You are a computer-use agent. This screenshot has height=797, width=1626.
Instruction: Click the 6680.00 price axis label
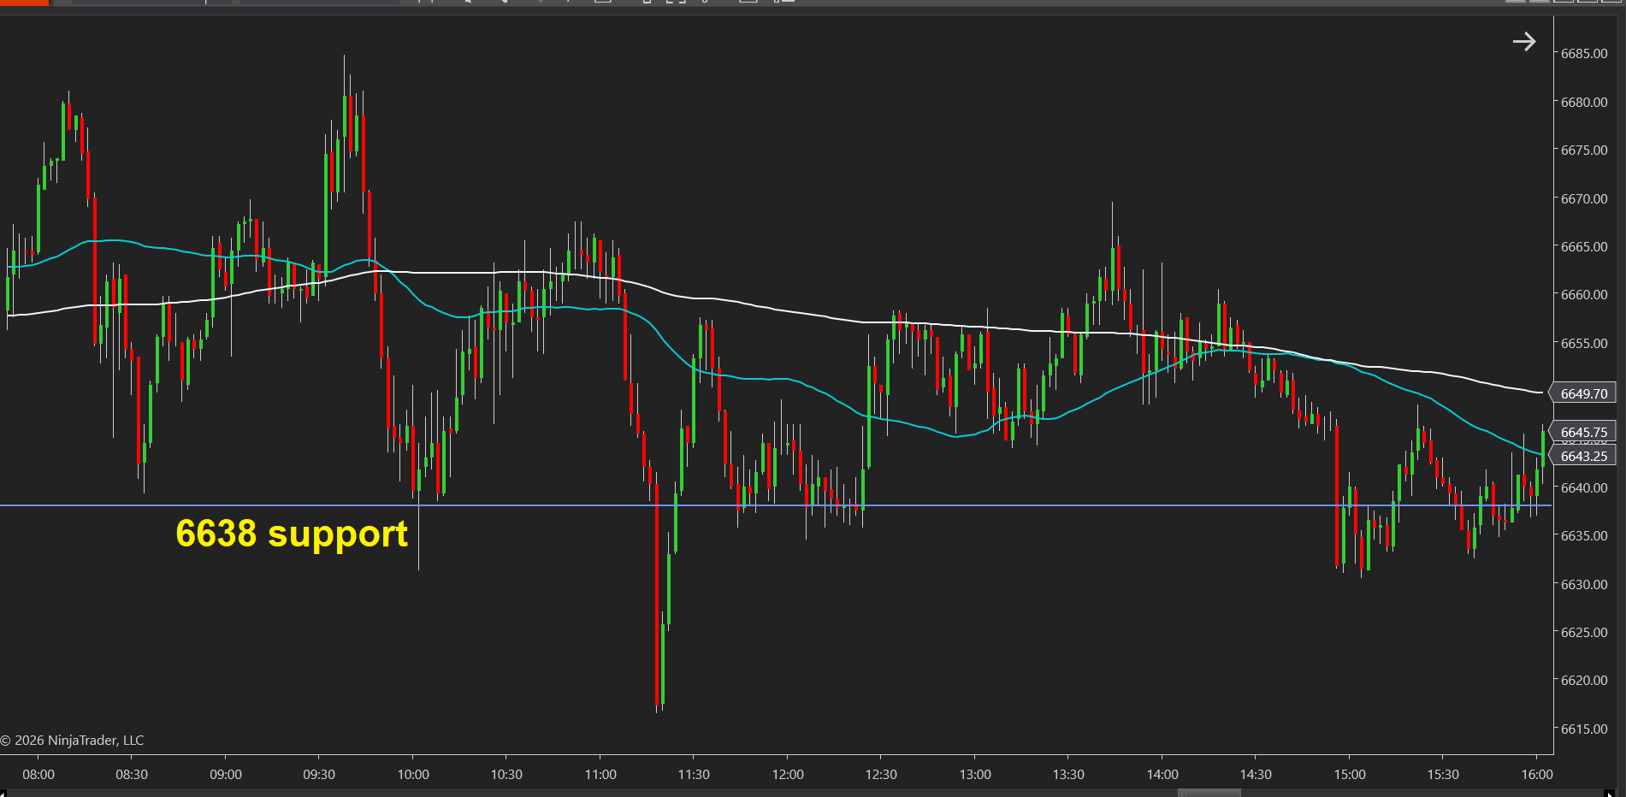click(x=1584, y=102)
